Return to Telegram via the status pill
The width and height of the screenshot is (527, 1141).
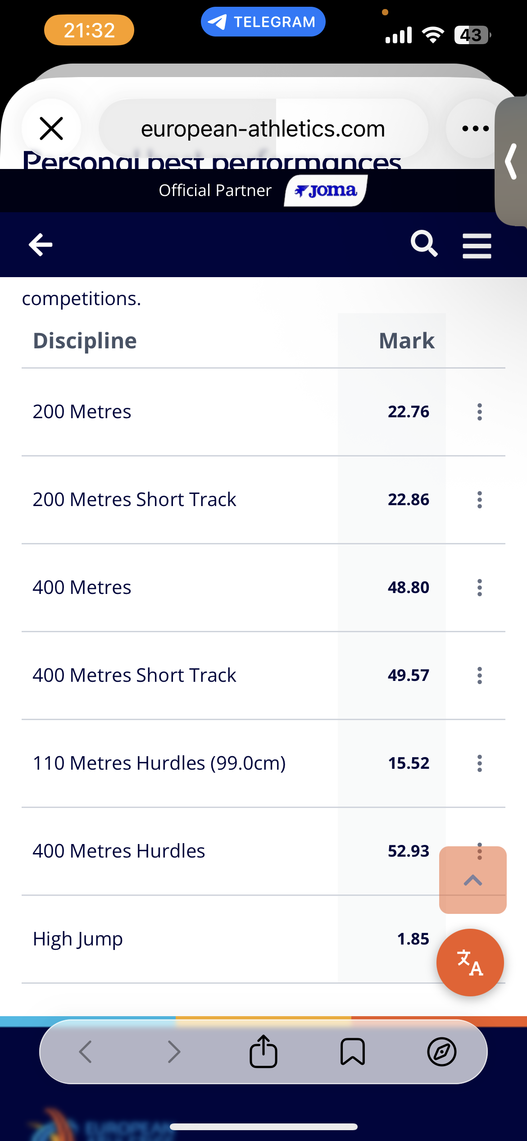tap(263, 22)
